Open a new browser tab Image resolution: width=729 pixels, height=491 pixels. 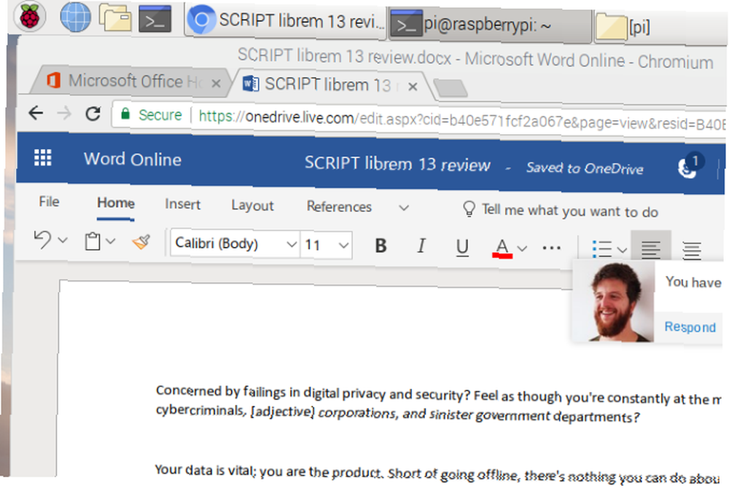pyautogui.click(x=450, y=88)
